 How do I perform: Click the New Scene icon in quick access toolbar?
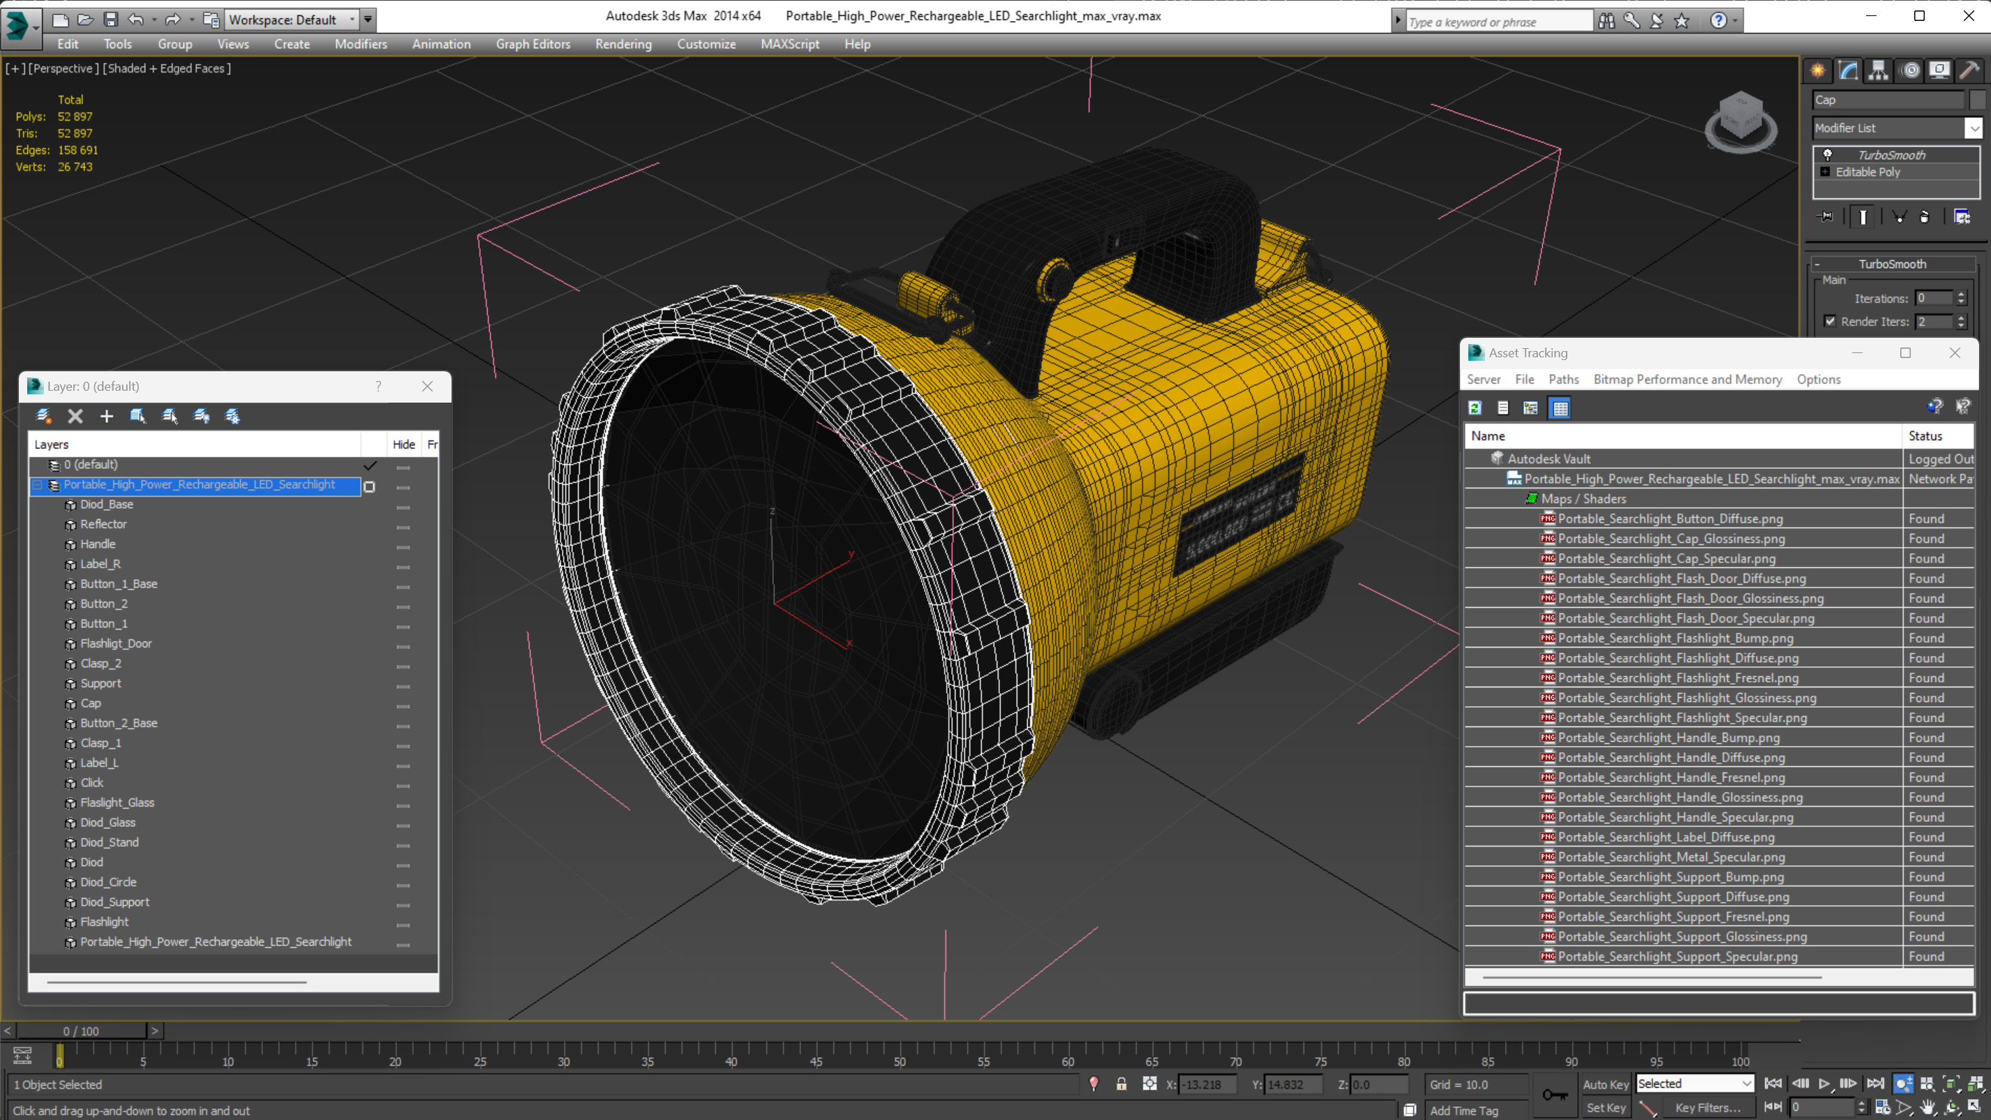[x=60, y=20]
